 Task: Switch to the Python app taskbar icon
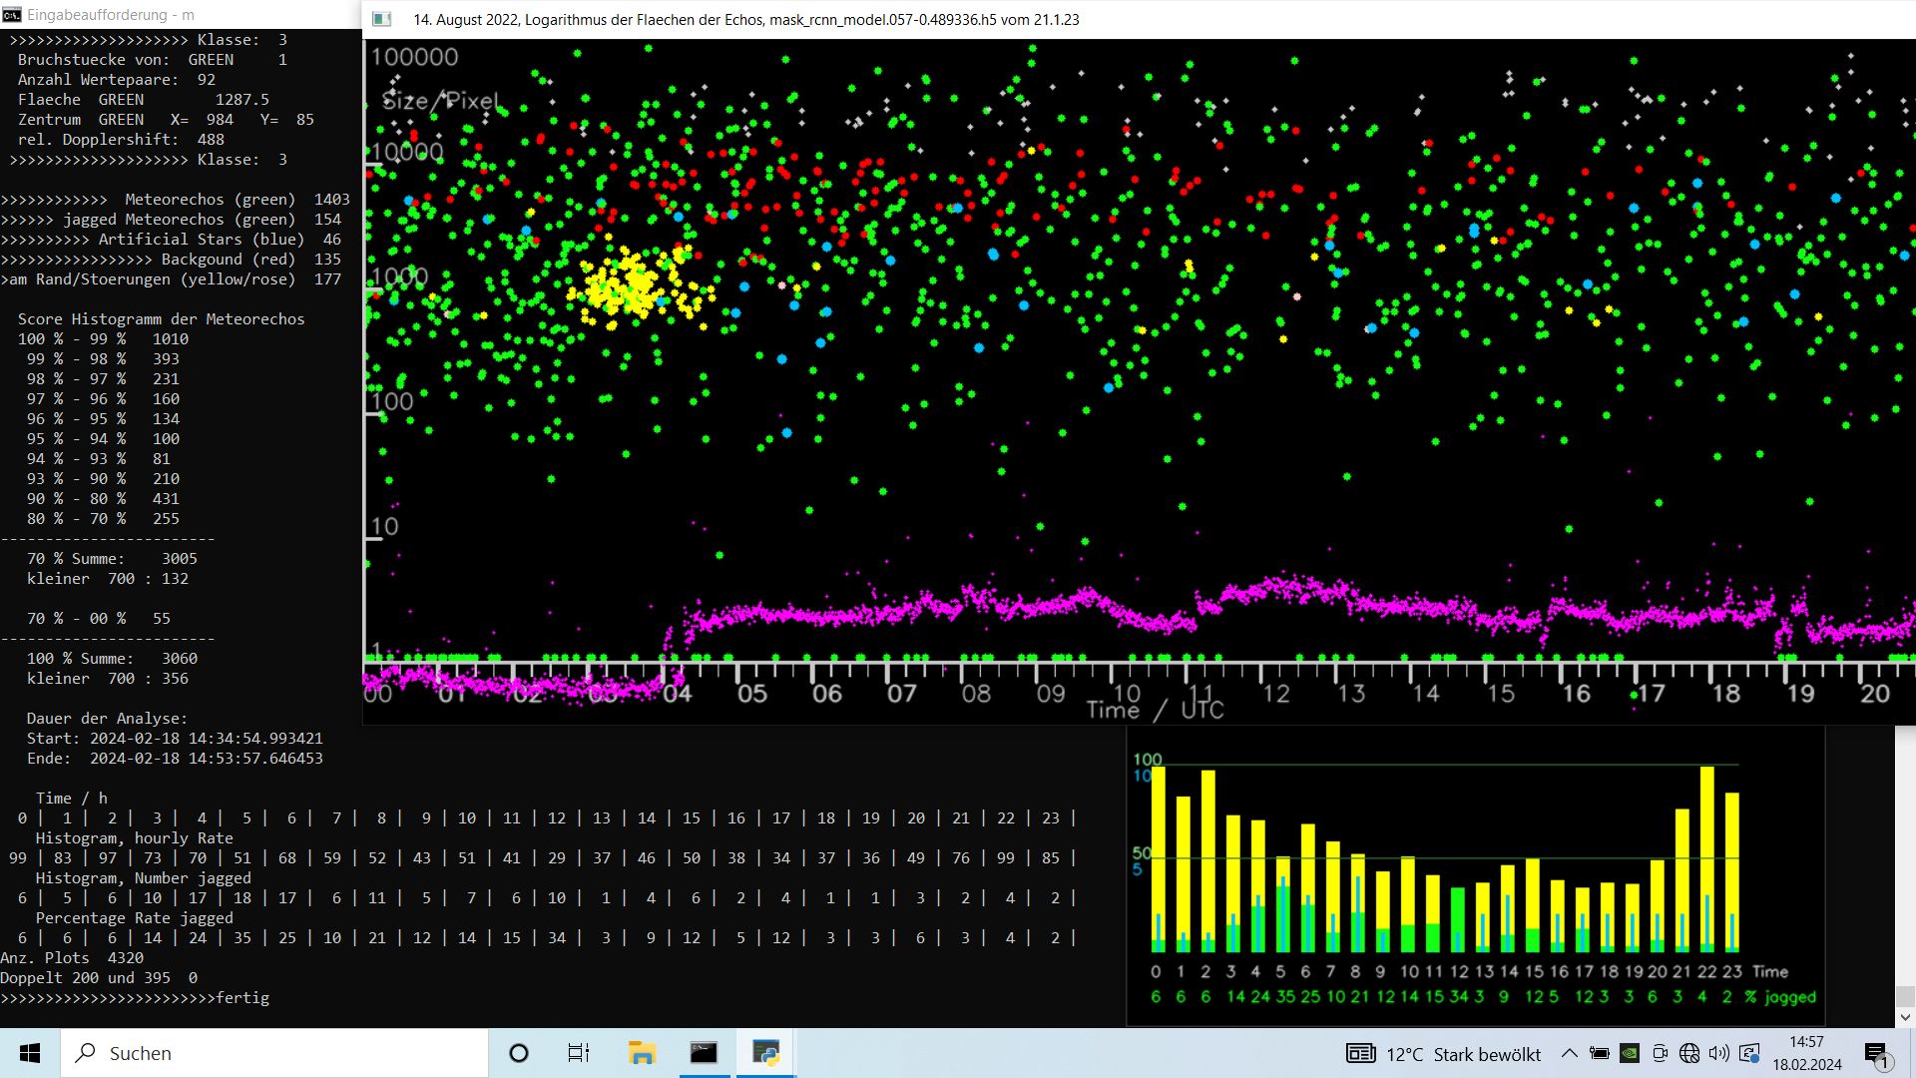pos(765,1053)
